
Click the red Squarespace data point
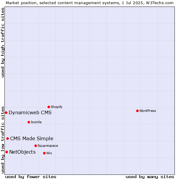(36, 146)
